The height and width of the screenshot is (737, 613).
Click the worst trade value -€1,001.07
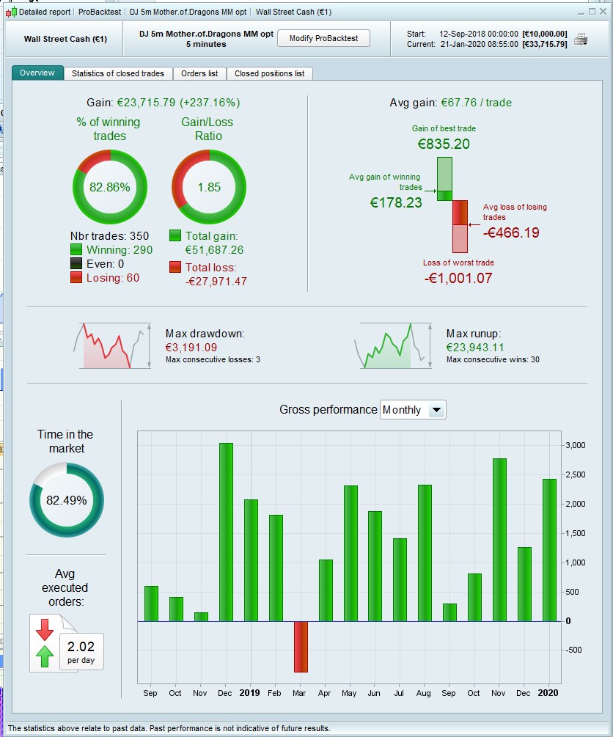458,278
